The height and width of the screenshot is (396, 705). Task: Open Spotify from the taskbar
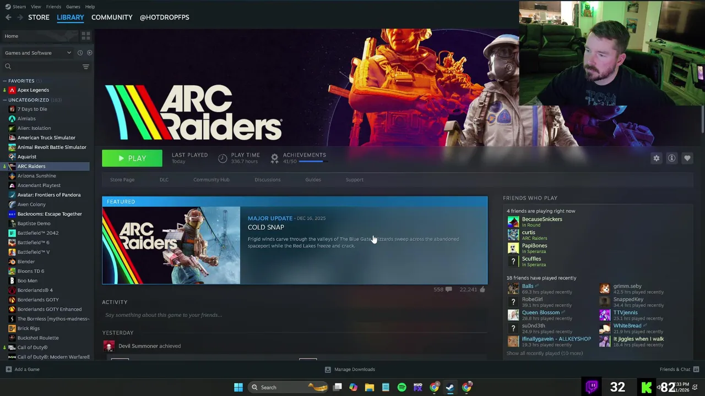(402, 387)
